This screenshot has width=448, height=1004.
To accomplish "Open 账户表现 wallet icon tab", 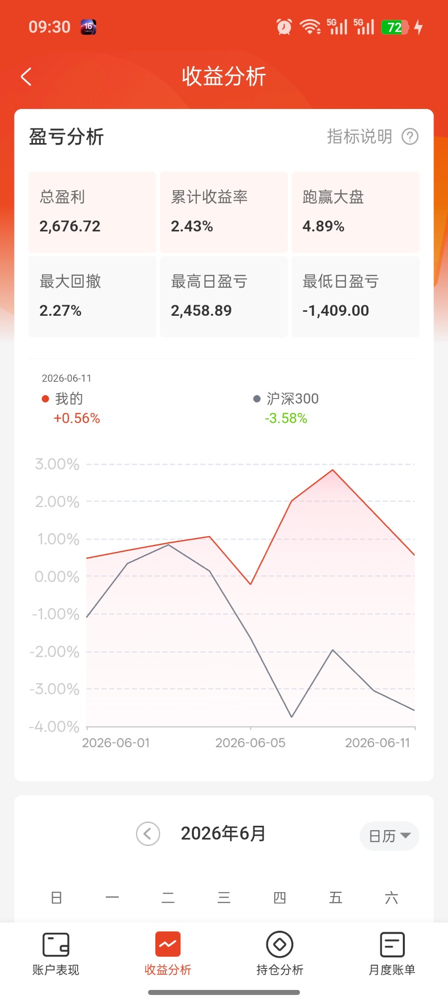I will coord(56,945).
